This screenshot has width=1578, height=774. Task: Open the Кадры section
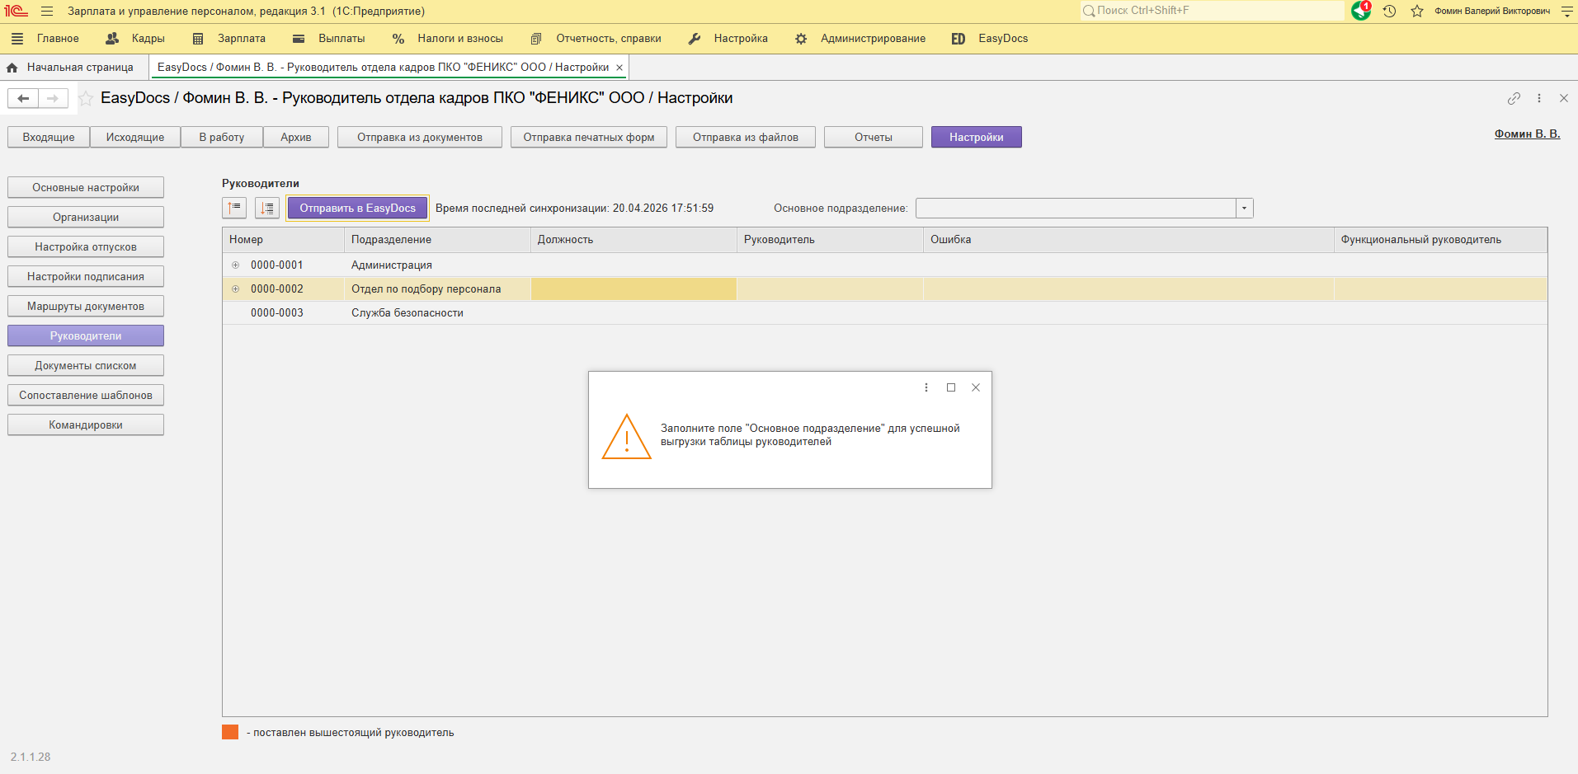[148, 39]
